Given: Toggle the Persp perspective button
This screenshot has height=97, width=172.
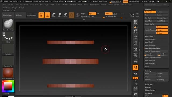Looking at the screenshot, I should [135, 55].
